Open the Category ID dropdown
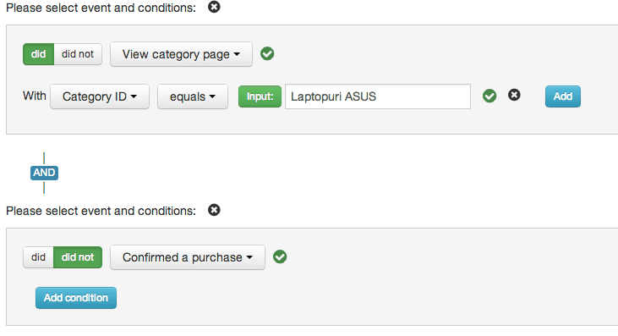618x336 pixels. point(100,96)
